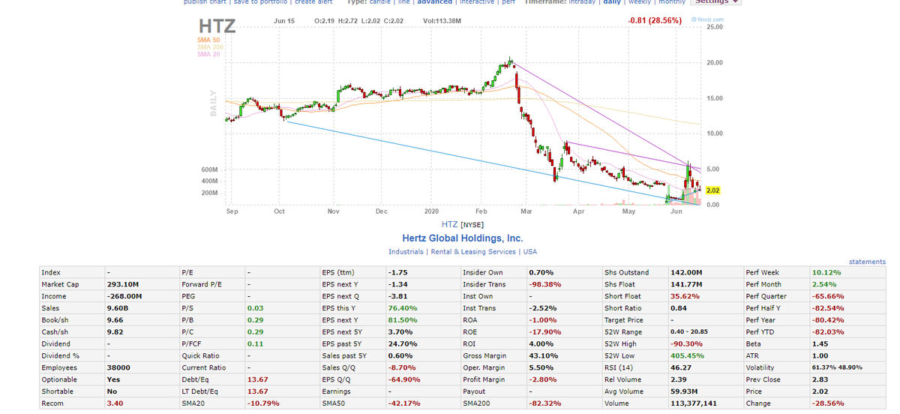Click the Sales value 9.60B

(x=117, y=308)
